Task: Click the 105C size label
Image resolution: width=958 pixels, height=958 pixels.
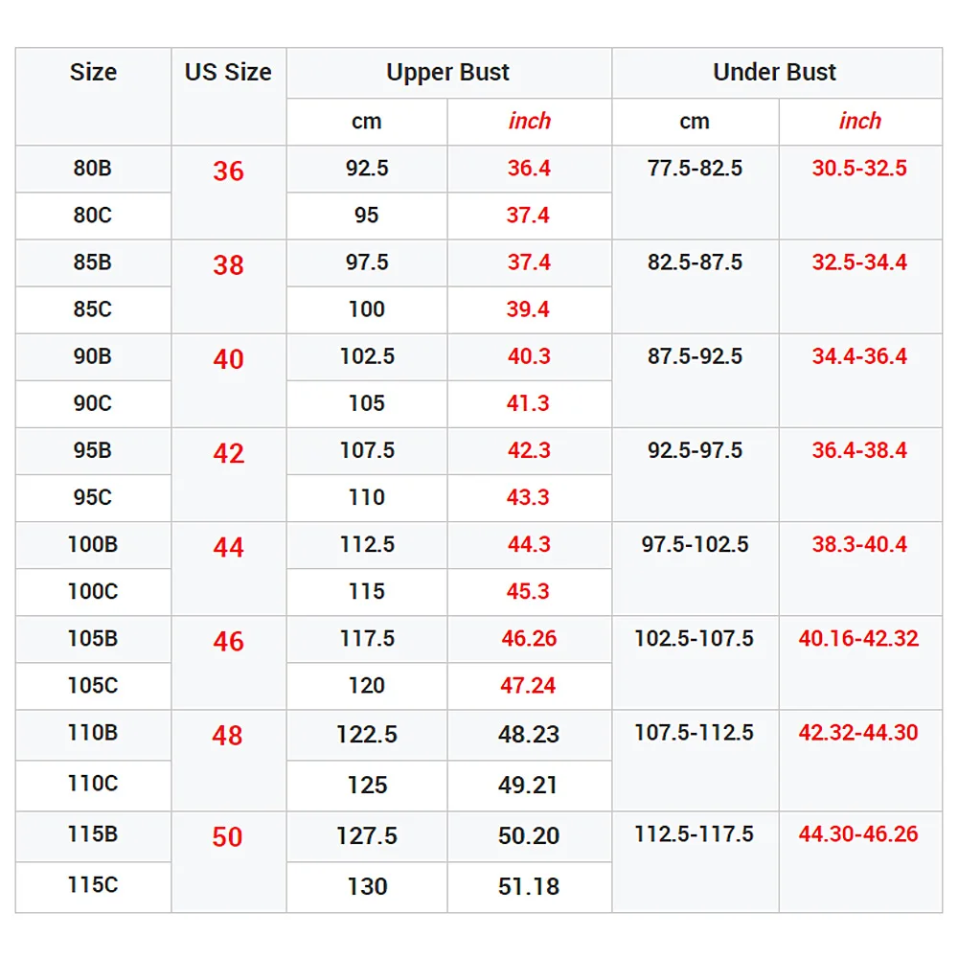Action: point(93,686)
